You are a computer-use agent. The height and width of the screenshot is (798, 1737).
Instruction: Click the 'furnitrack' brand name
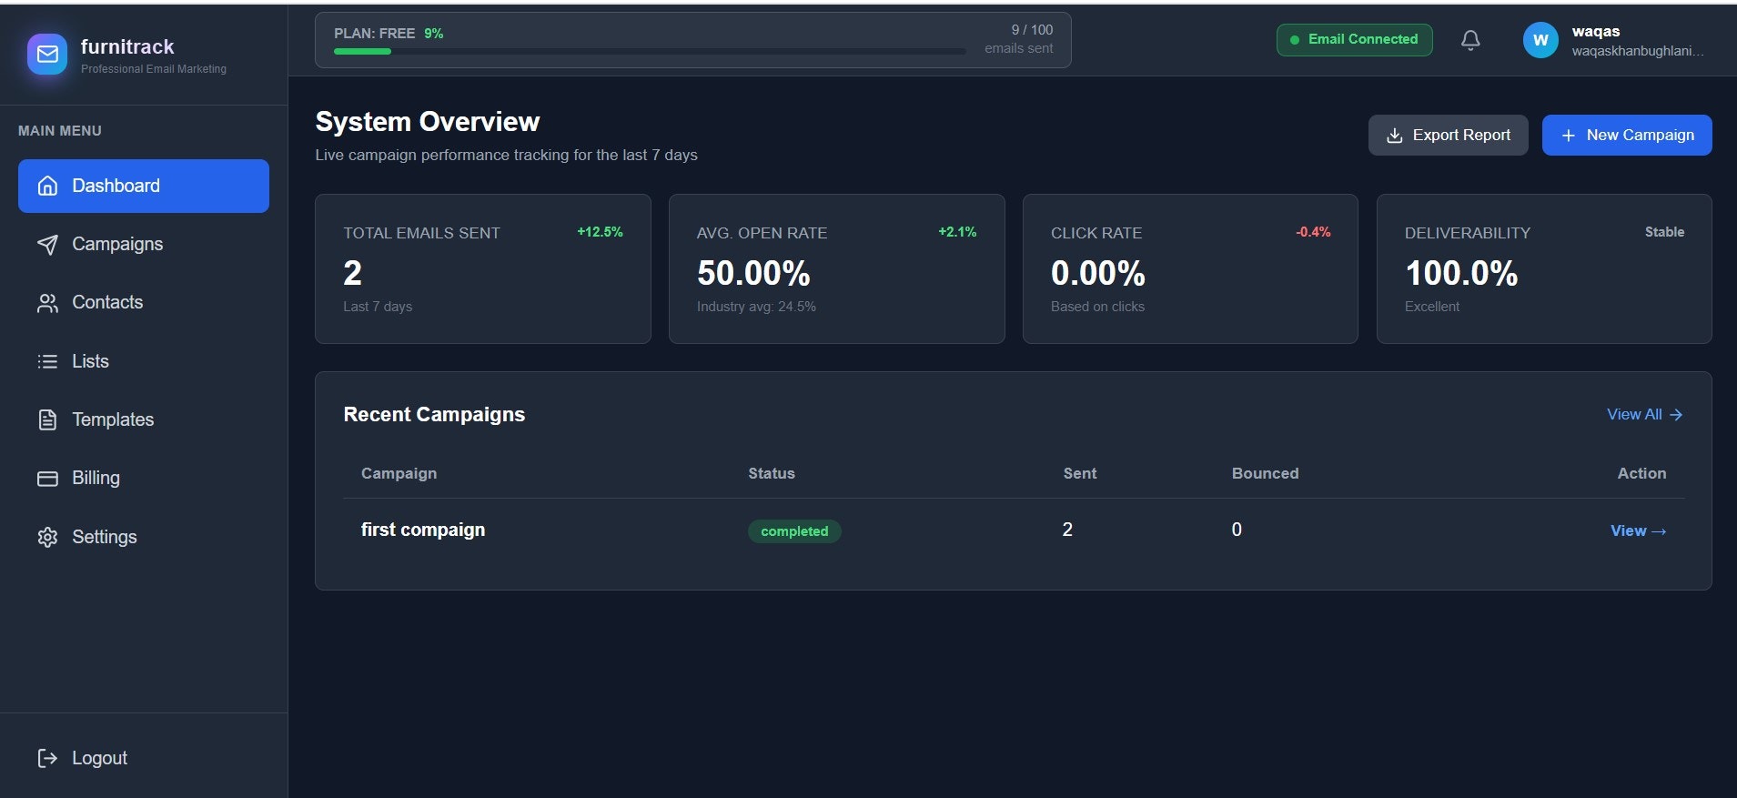click(127, 46)
